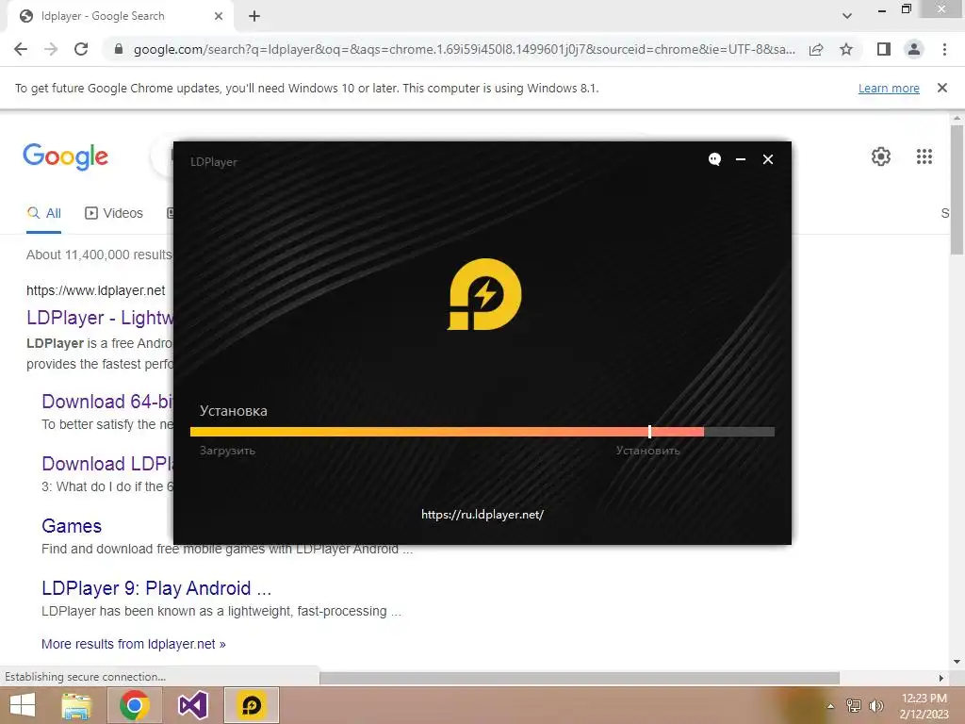This screenshot has height=724, width=965.
Task: Click the horizontal scrollbar right arrow
Action: coord(940,678)
